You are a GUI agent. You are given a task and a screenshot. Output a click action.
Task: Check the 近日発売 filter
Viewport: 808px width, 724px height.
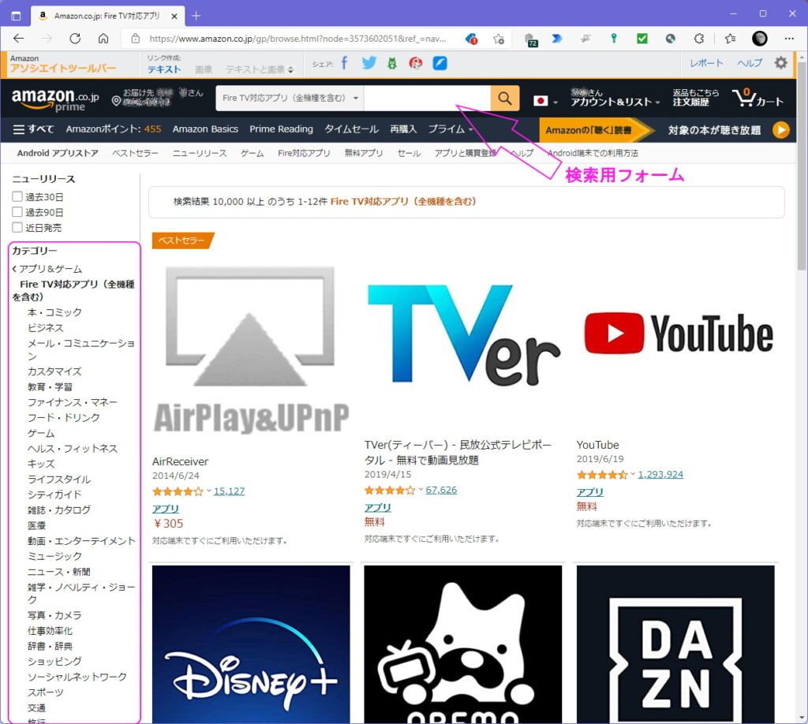tap(17, 228)
